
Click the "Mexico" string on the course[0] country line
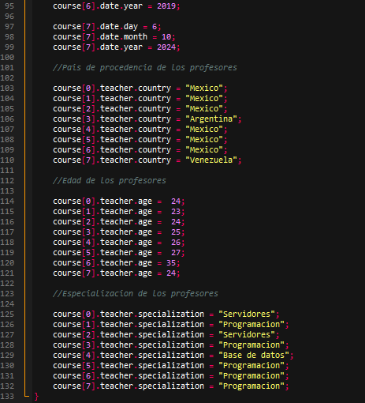point(204,89)
